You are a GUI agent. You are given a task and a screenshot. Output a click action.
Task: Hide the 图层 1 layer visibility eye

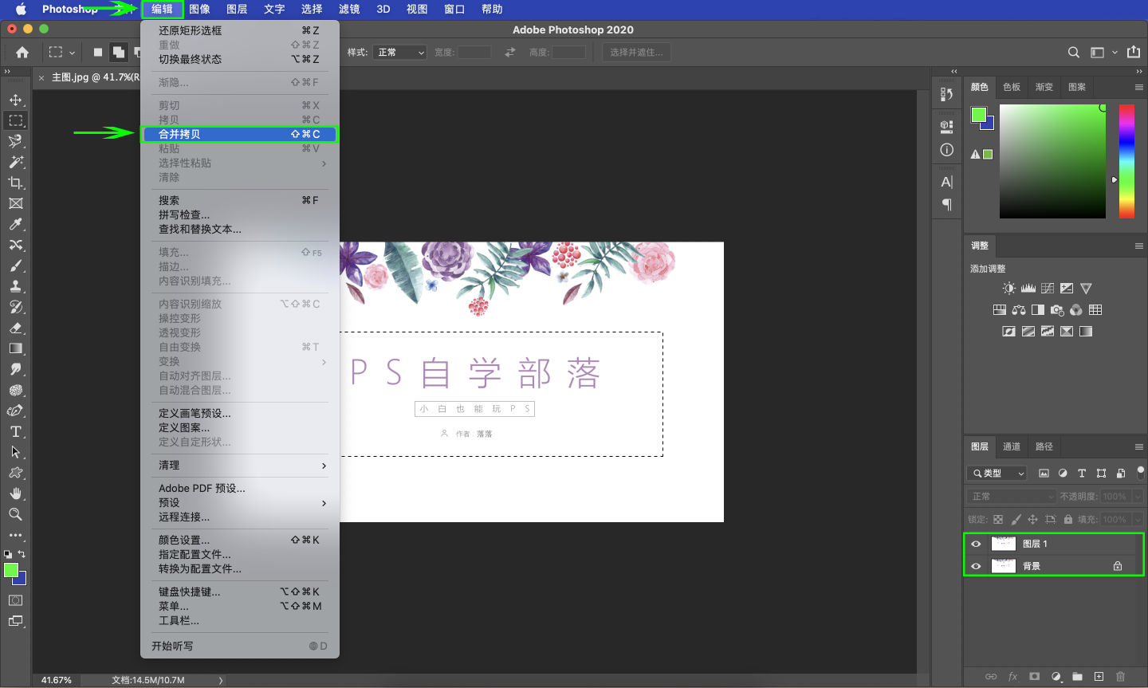[976, 543]
